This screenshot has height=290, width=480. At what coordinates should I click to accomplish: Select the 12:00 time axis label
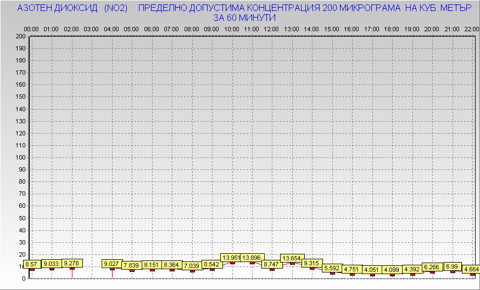click(271, 29)
